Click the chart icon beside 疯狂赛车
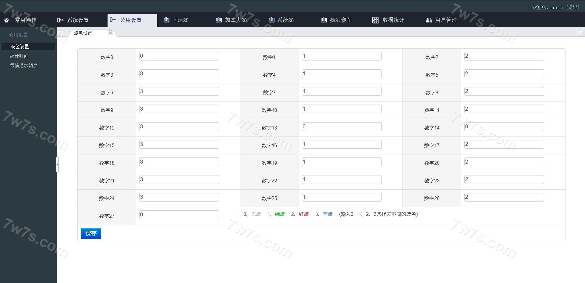 point(324,20)
